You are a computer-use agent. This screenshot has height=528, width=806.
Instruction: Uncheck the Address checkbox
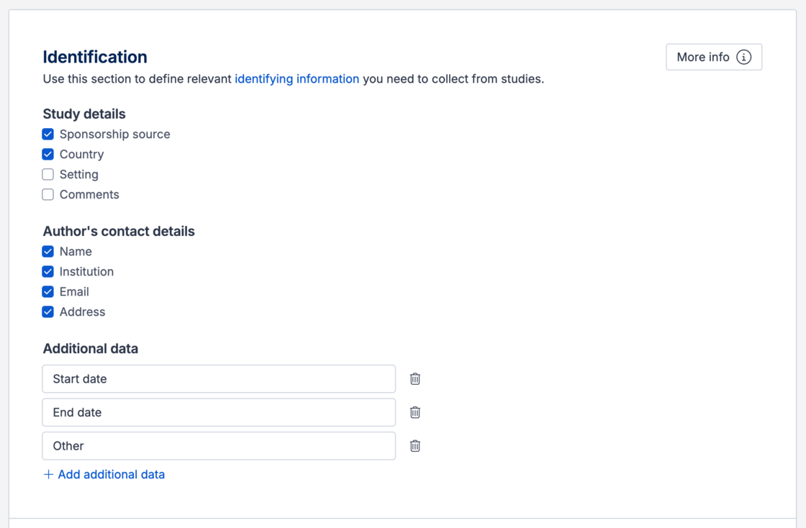tap(47, 311)
